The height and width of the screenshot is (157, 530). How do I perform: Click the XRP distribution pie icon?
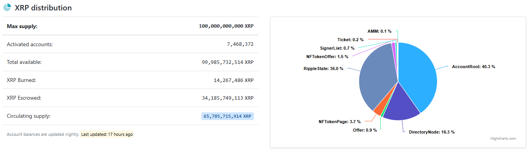7,7
